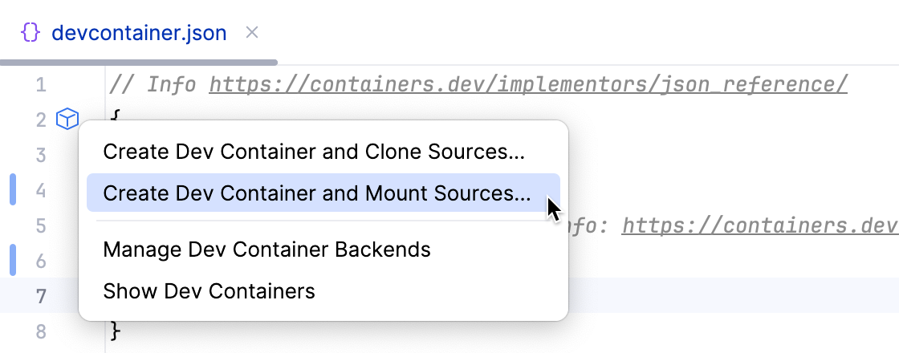Choose Create Dev Container and Mount Sources
This screenshot has width=899, height=353.
[x=317, y=193]
